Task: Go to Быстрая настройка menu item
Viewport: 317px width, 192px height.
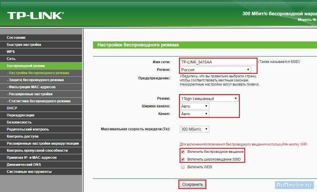Action: coord(24,45)
